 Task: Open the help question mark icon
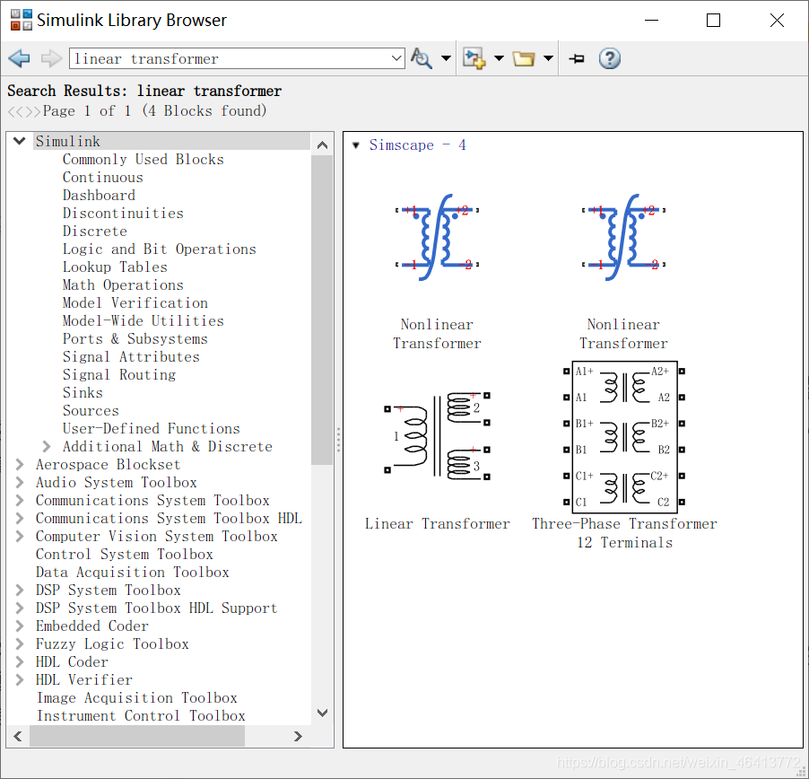point(609,58)
